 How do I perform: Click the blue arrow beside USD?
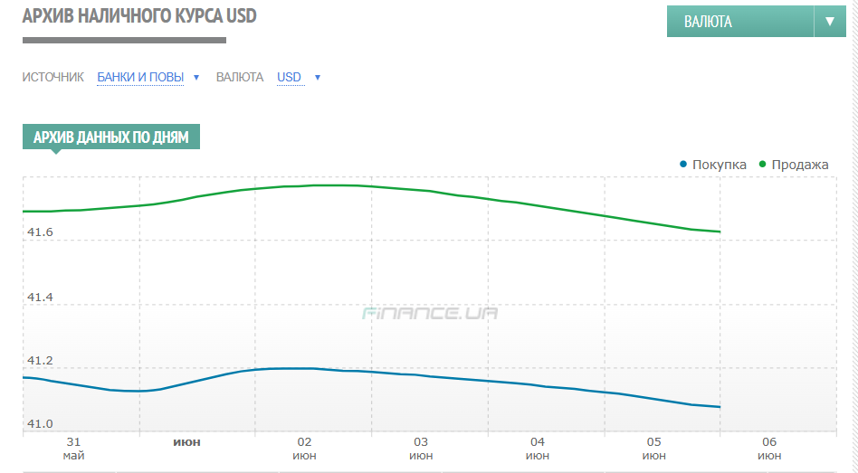[318, 78]
